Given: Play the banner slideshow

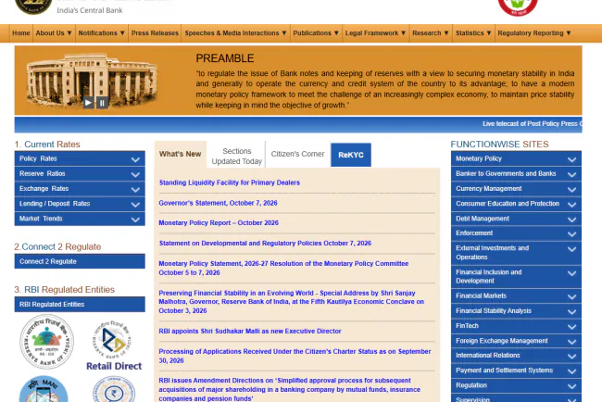Looking at the screenshot, I should [88, 103].
